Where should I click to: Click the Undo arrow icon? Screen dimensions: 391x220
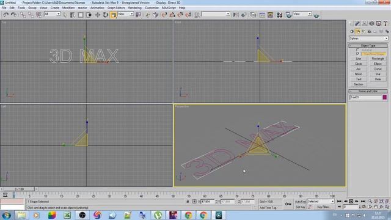(x=5, y=15)
